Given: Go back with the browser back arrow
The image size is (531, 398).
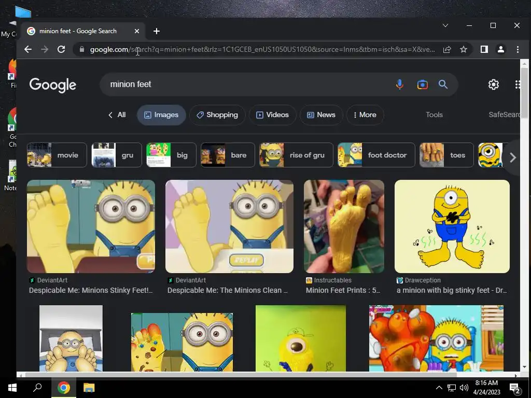Looking at the screenshot, I should [x=28, y=49].
